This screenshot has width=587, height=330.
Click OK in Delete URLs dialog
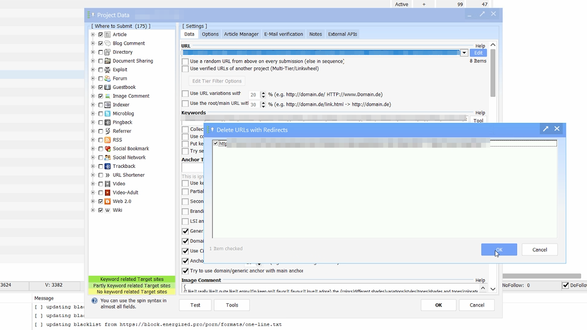(499, 250)
